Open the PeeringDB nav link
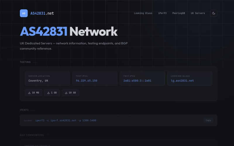Viewport: 234px width, 146px height. click(x=178, y=13)
